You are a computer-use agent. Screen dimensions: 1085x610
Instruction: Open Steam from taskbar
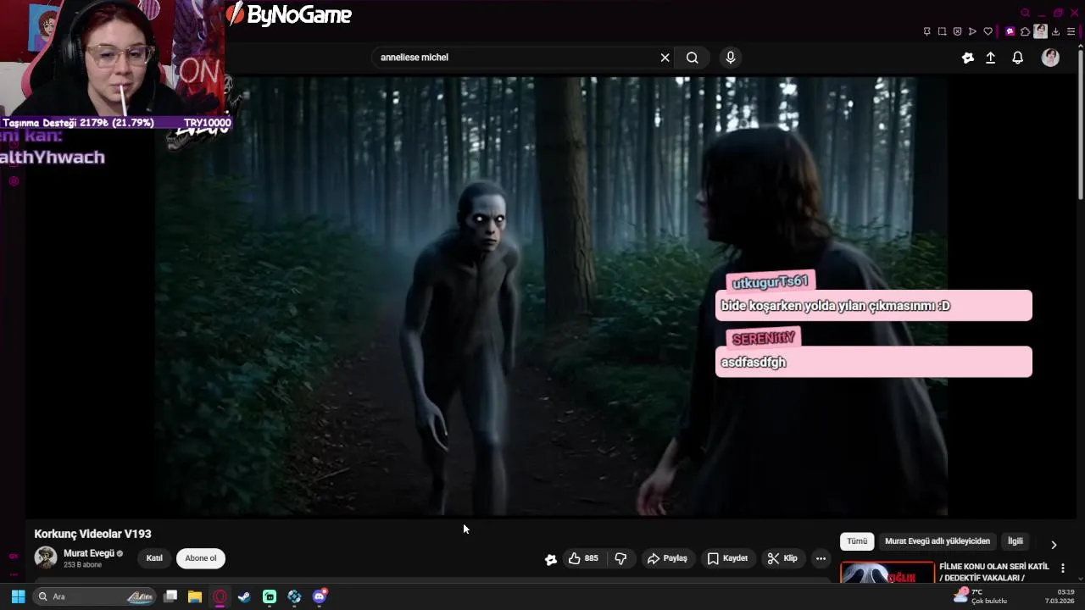coord(244,596)
